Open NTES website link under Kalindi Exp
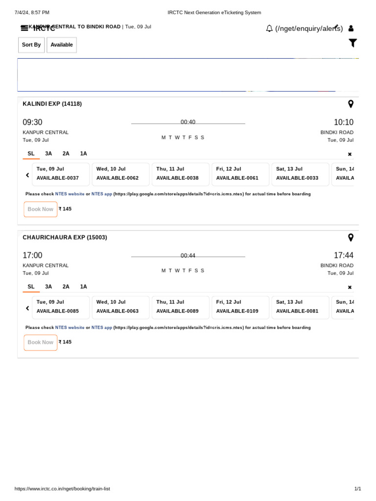The width and height of the screenshot is (376, 501). tap(70, 194)
